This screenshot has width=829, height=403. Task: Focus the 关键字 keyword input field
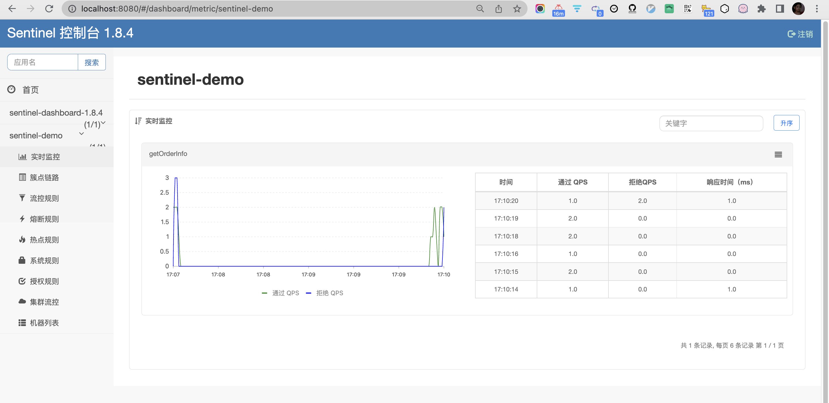(711, 123)
